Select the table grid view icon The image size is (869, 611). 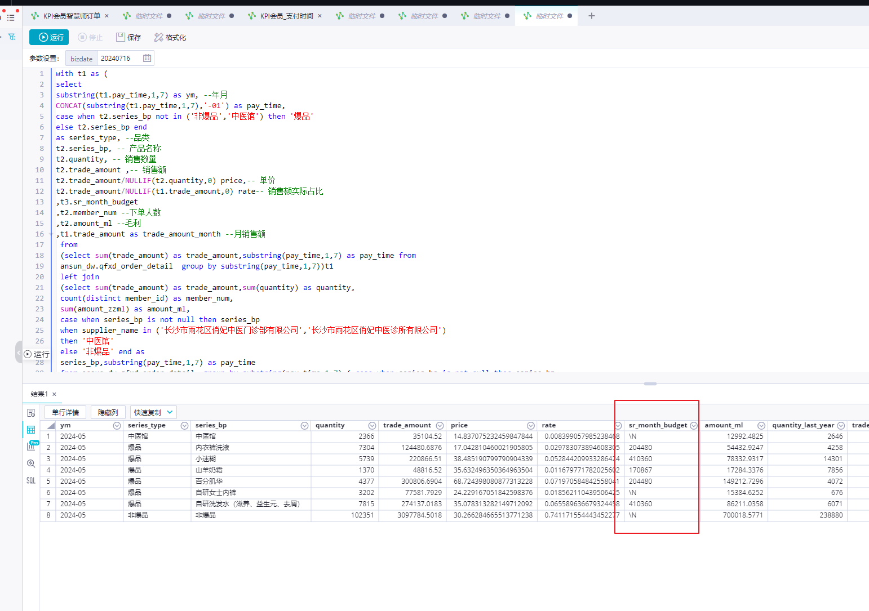[x=31, y=430]
